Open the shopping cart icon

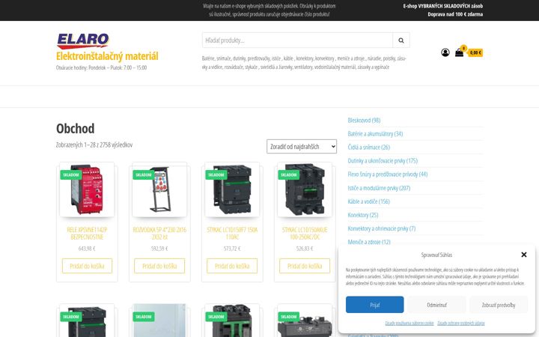pos(459,52)
